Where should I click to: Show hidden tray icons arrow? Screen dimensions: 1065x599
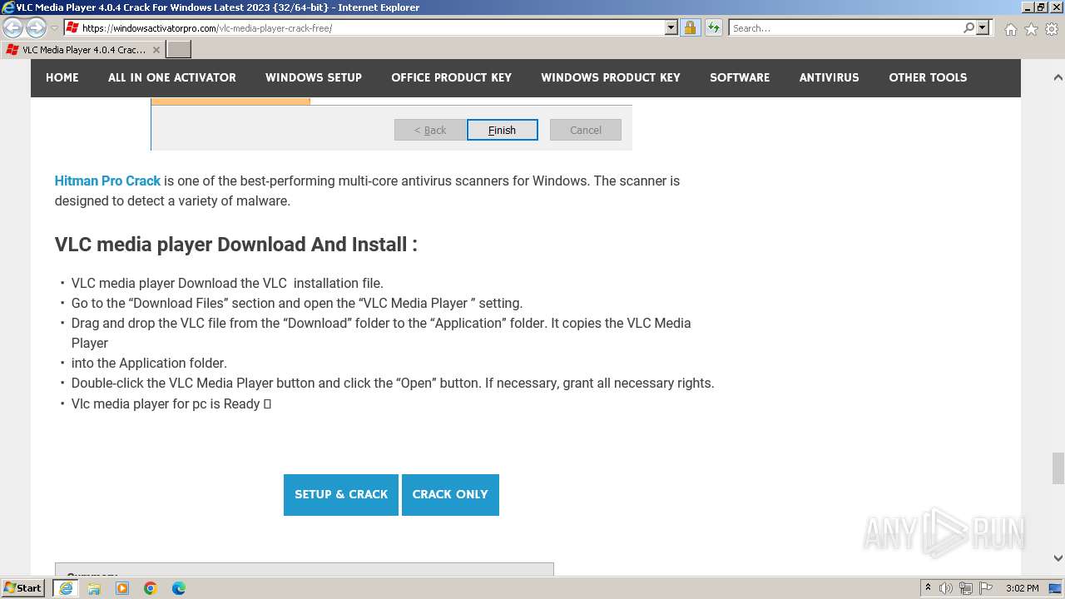(928, 588)
